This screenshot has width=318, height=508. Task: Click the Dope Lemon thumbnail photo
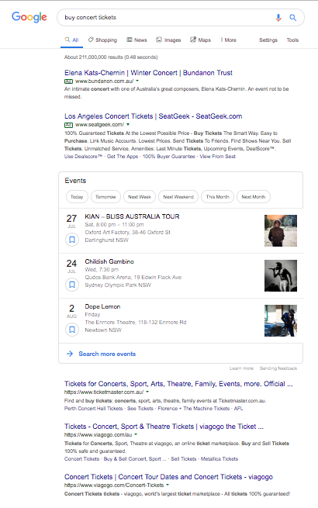281,320
